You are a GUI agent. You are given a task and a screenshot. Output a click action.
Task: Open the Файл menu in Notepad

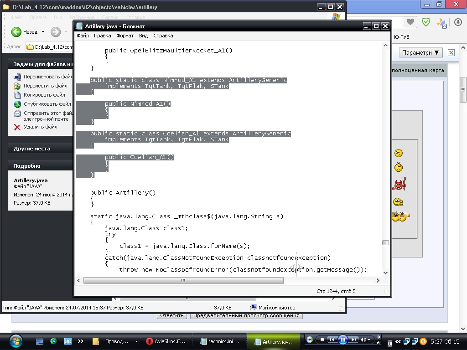tap(83, 36)
